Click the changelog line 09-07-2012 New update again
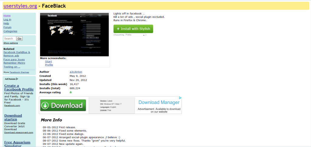 pyautogui.click(x=63, y=144)
